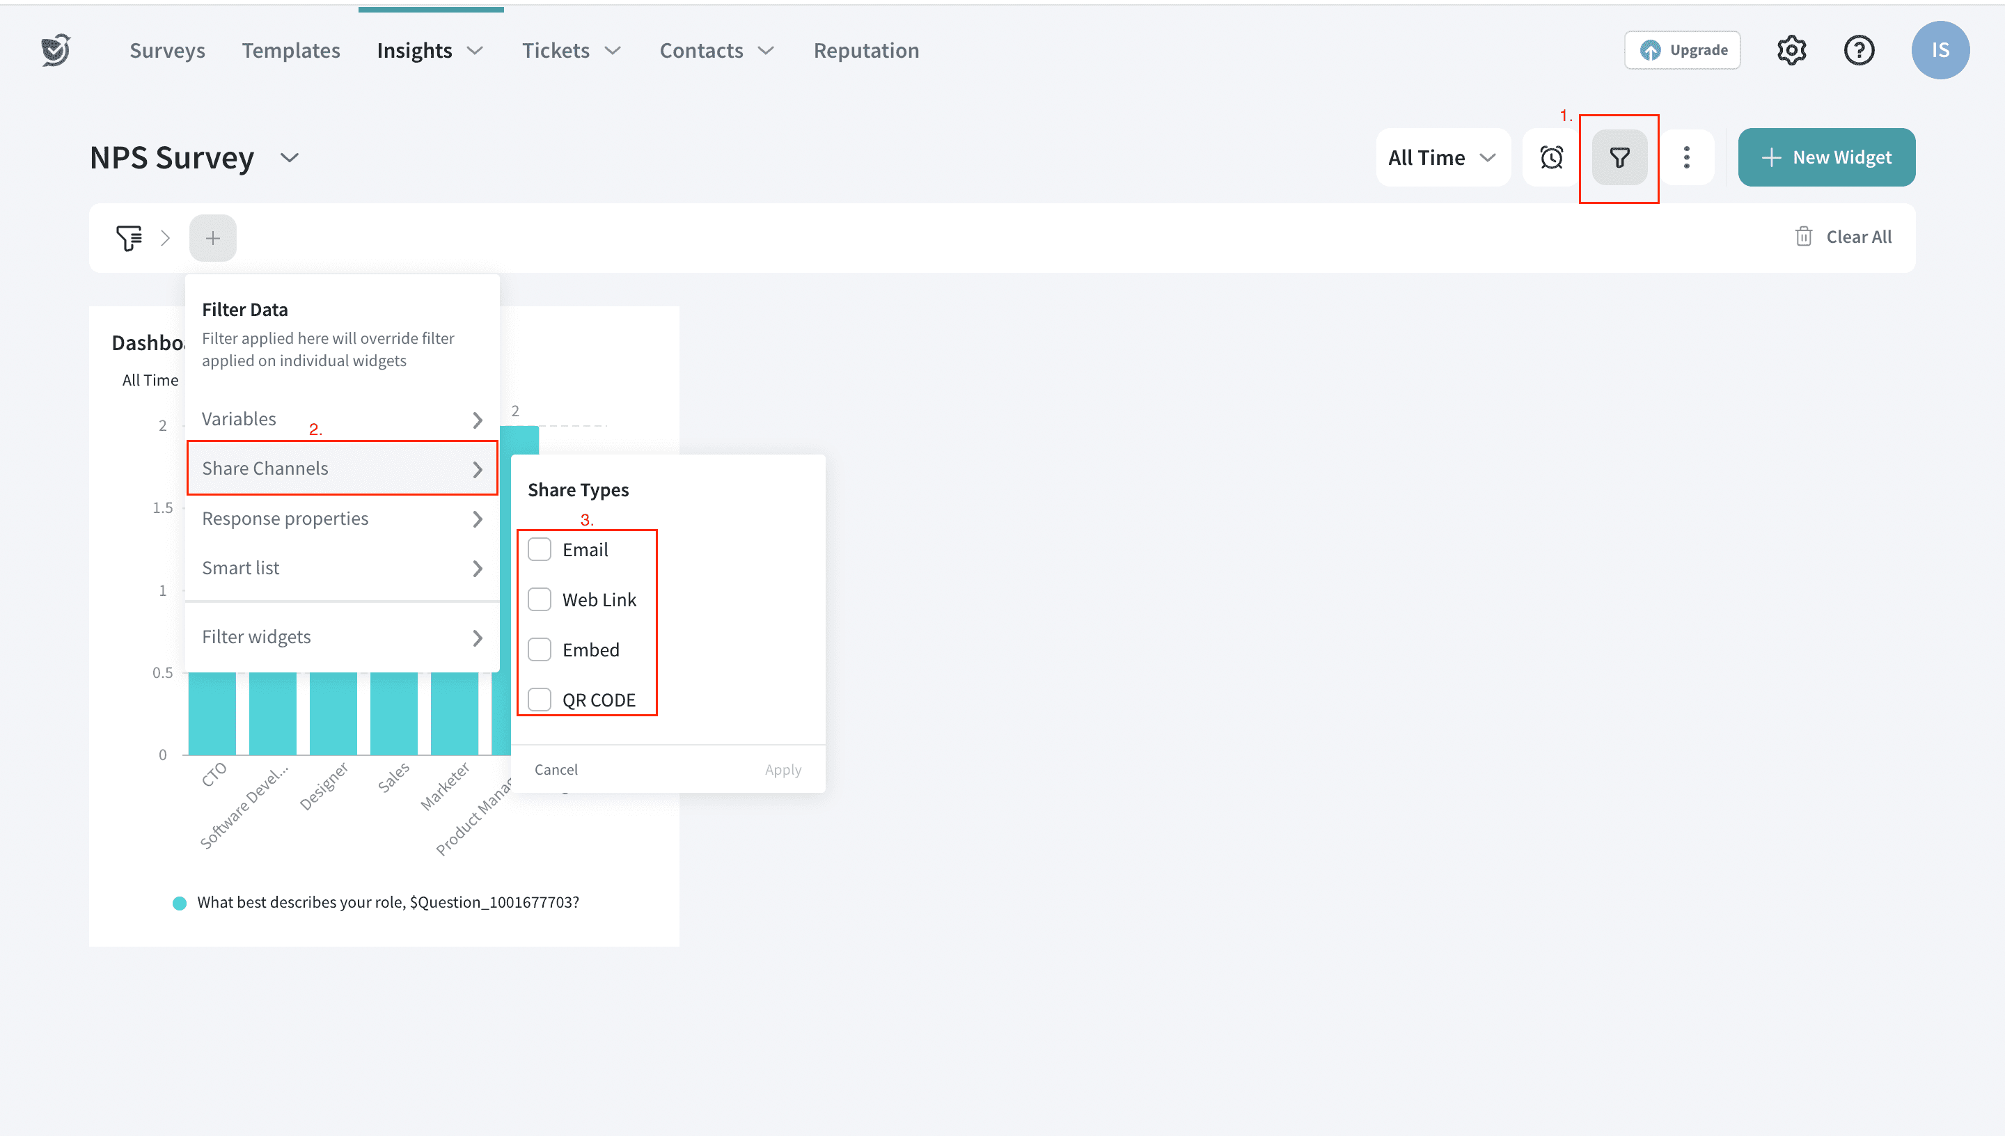Click the filter funnel icon button
Screen dimensions: 2005x1136
pyautogui.click(x=1619, y=157)
